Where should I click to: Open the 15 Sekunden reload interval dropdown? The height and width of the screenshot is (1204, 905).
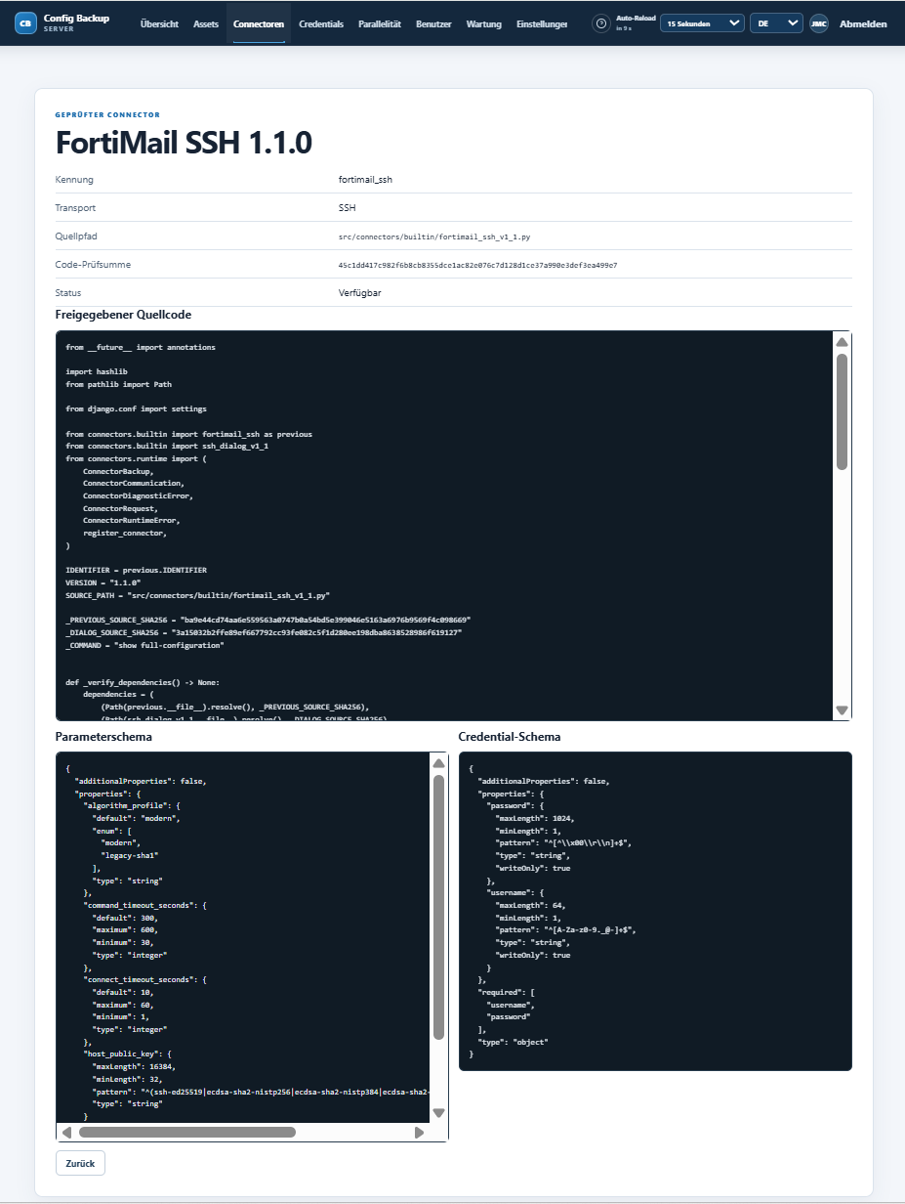[x=702, y=23]
